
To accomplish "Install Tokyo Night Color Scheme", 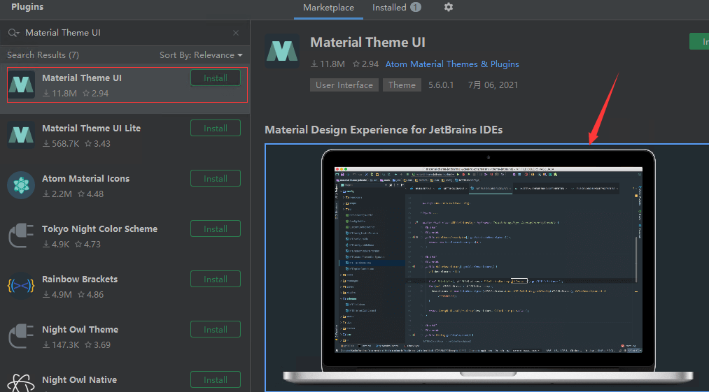I will pyautogui.click(x=216, y=229).
